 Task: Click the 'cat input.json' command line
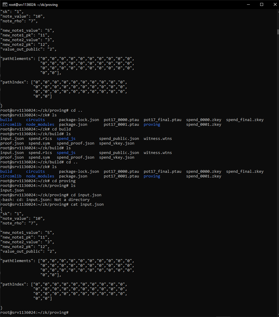(52, 204)
